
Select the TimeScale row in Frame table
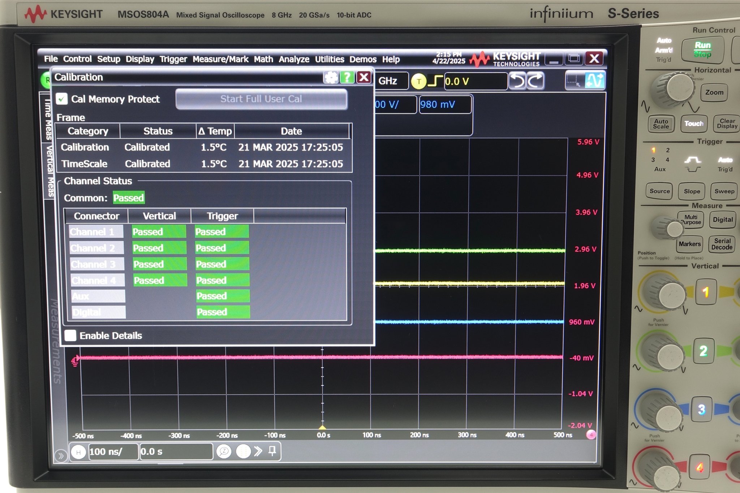(x=203, y=164)
